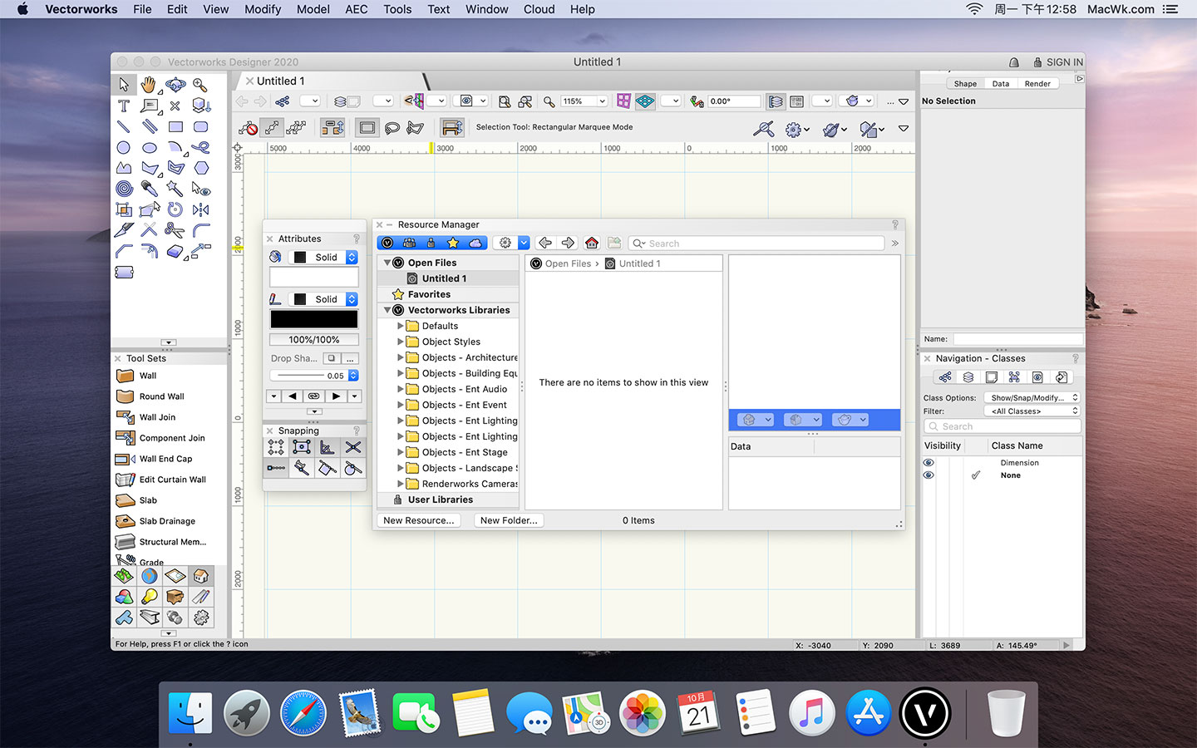Select the Circle tool

pos(124,147)
